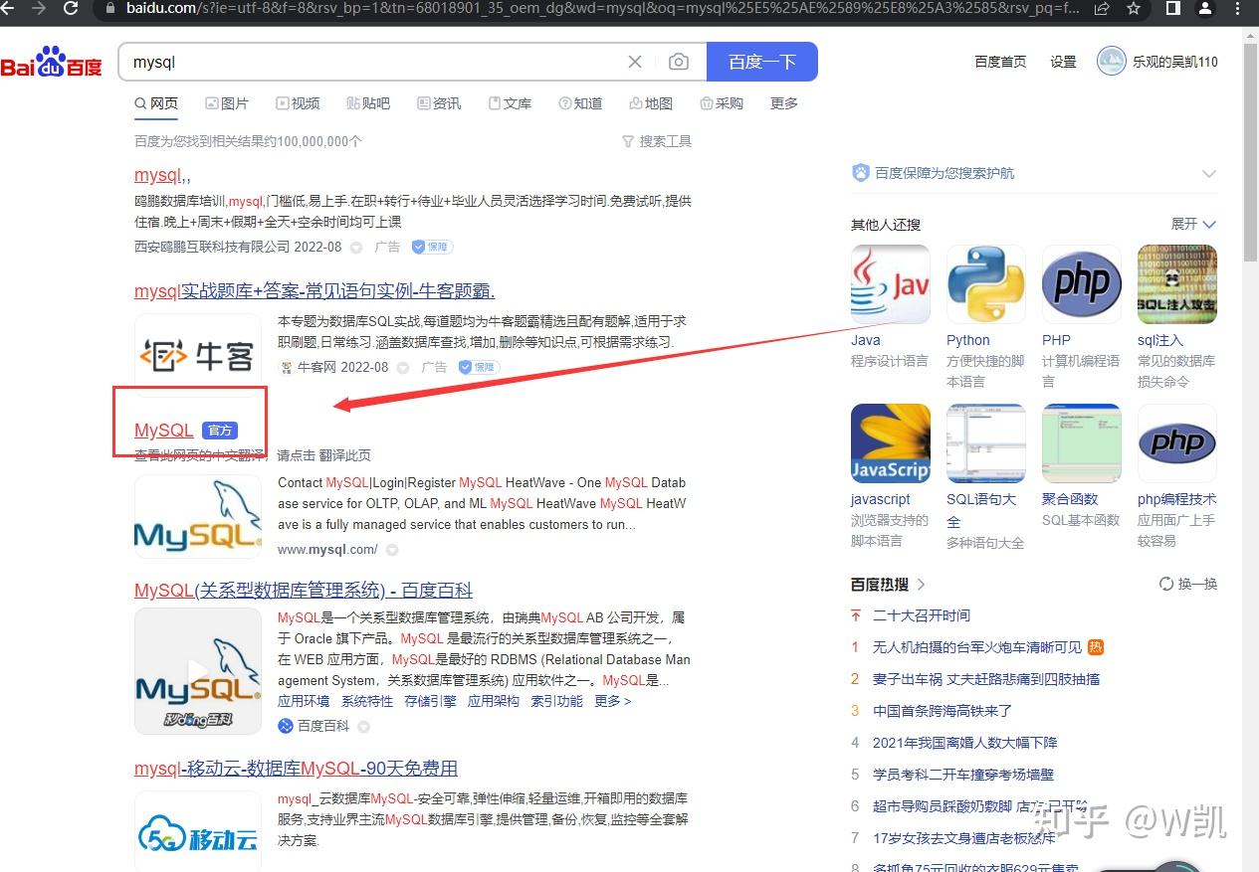Click the browser forward arrow

[x=39, y=8]
